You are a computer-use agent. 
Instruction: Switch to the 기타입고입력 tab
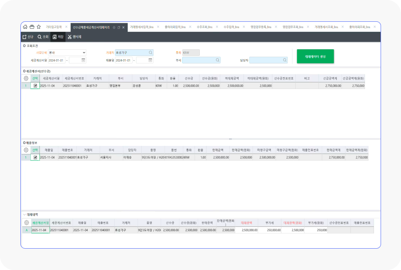pyautogui.click(x=54, y=27)
